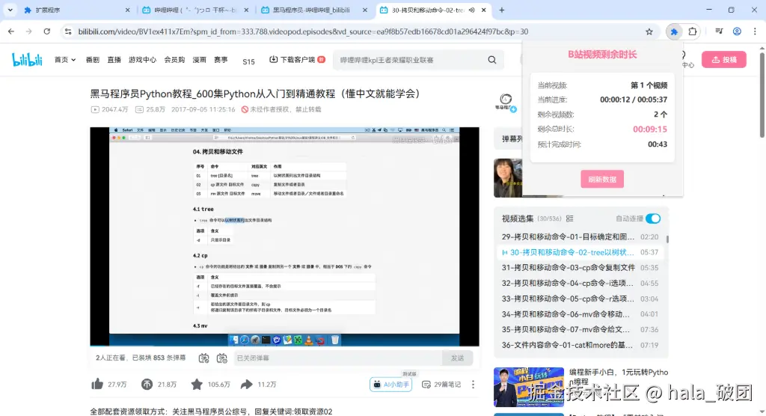Click the 刷新数据 button
766x416 pixels.
[602, 180]
